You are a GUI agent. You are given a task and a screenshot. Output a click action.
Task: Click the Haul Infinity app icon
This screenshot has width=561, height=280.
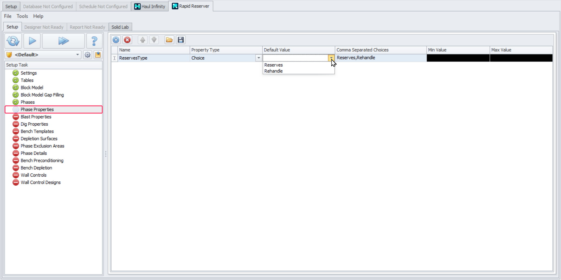tap(137, 6)
